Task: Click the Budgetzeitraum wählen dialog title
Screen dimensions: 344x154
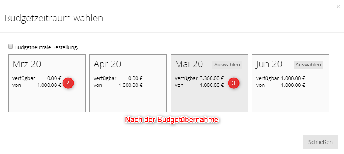Action: (x=54, y=18)
